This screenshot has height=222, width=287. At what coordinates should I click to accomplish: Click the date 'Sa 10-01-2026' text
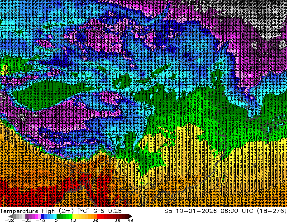coord(191,211)
